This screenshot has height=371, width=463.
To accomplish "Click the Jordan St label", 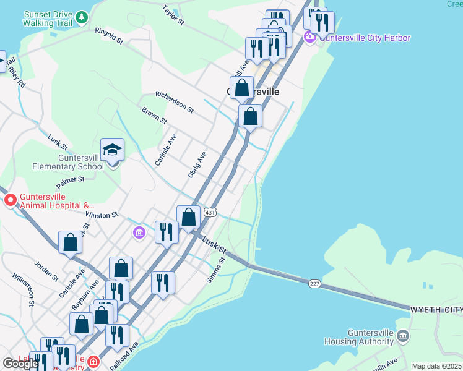I will point(46,271).
